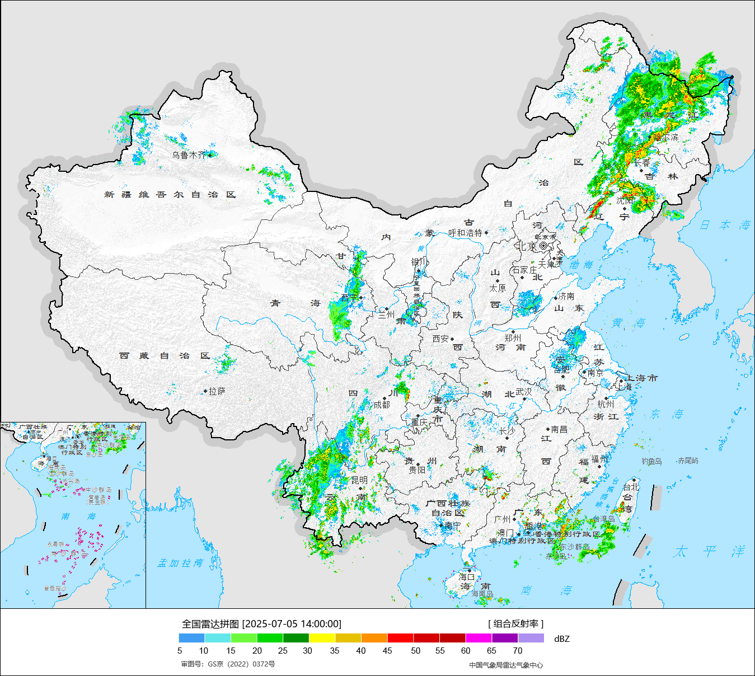Click the 中国气象局雷达气象中心 credit text
The height and width of the screenshot is (676, 755).
point(505,665)
